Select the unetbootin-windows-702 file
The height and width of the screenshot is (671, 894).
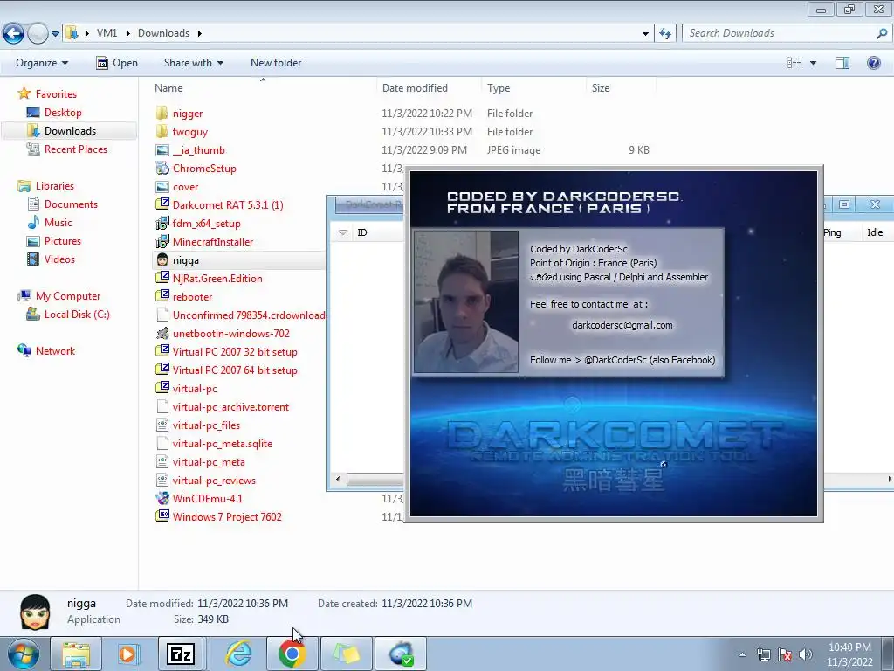coord(230,333)
